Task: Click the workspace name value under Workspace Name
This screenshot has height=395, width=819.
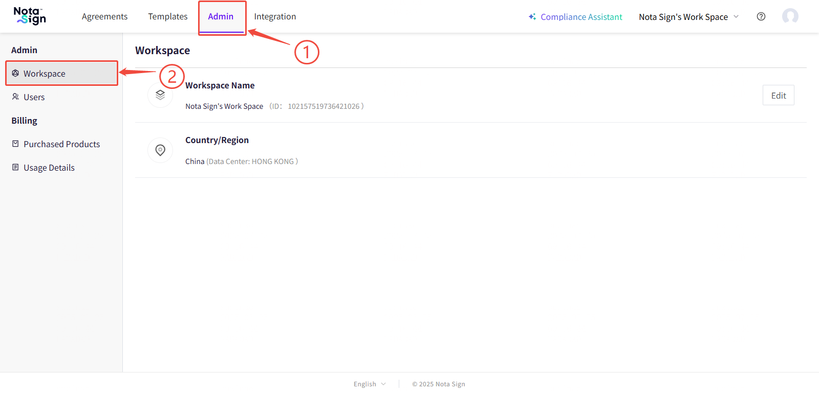Action: [x=224, y=106]
